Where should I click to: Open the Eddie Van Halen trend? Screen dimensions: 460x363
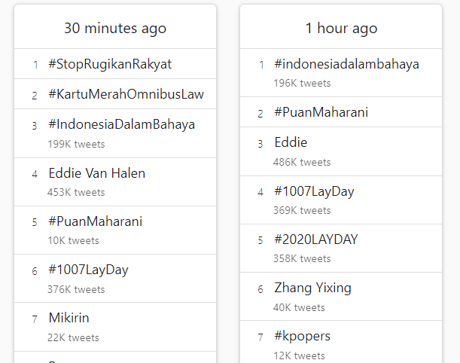click(x=97, y=173)
